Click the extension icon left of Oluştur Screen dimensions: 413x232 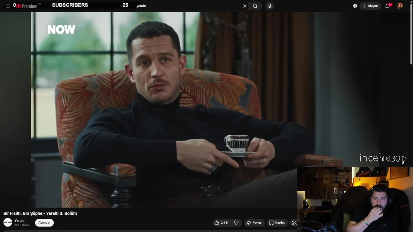[x=355, y=6]
